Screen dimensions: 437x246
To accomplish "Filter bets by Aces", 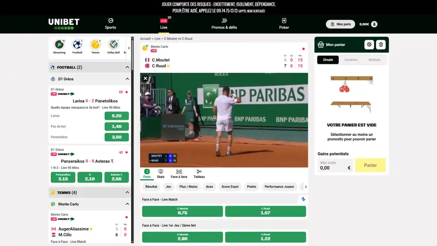I will tap(210, 187).
